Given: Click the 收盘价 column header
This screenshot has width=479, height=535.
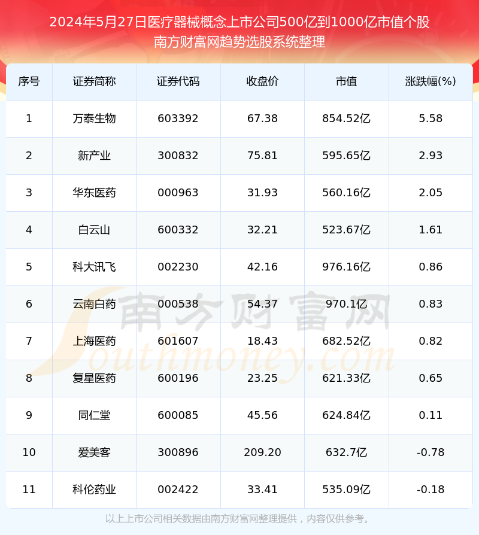Looking at the screenshot, I should point(262,81).
